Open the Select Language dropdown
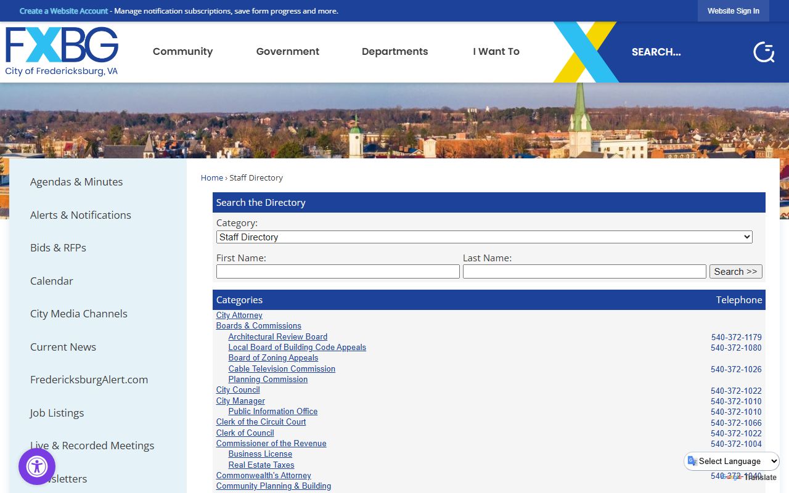 tap(732, 461)
